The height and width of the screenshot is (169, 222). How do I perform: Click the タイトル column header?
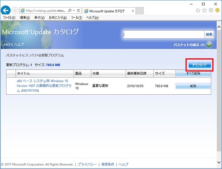click(45, 73)
